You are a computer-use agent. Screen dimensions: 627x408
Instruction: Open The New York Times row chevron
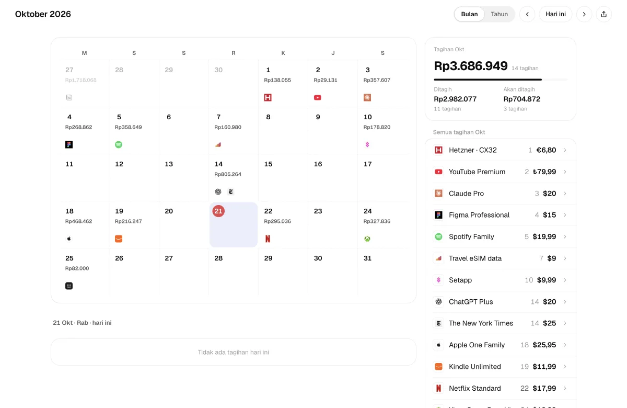coord(565,323)
